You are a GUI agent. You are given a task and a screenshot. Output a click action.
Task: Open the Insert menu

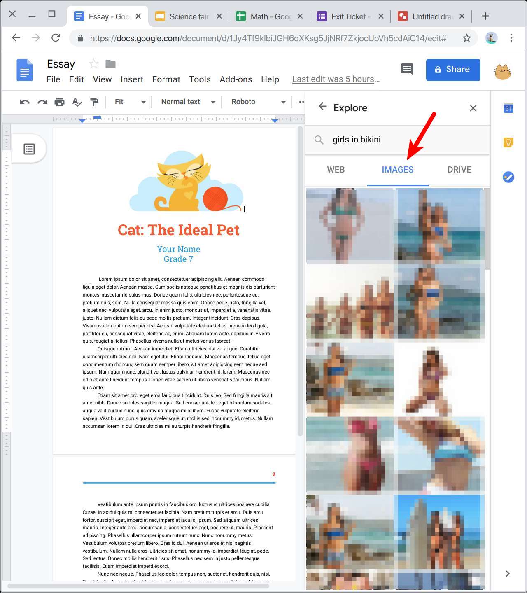pos(132,79)
